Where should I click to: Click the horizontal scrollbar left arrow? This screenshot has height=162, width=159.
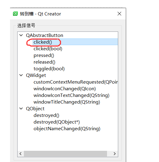click(x=21, y=154)
